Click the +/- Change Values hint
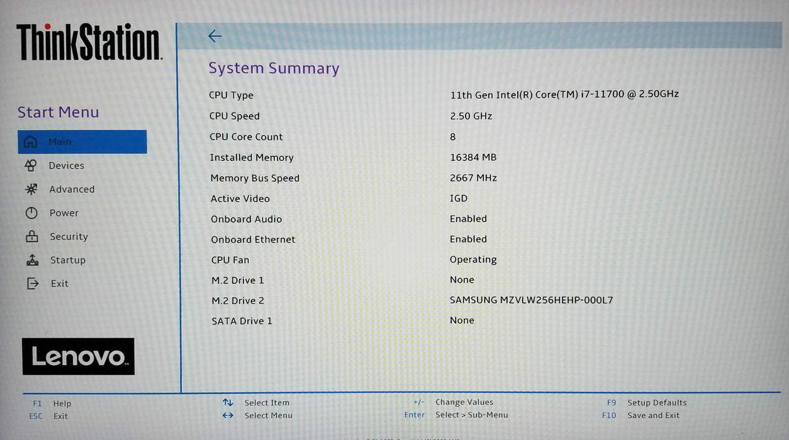The height and width of the screenshot is (440, 789). [453, 402]
